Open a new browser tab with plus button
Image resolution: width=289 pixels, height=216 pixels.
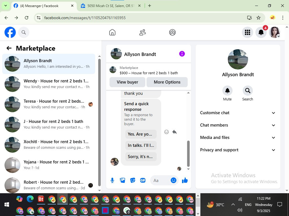[150, 6]
